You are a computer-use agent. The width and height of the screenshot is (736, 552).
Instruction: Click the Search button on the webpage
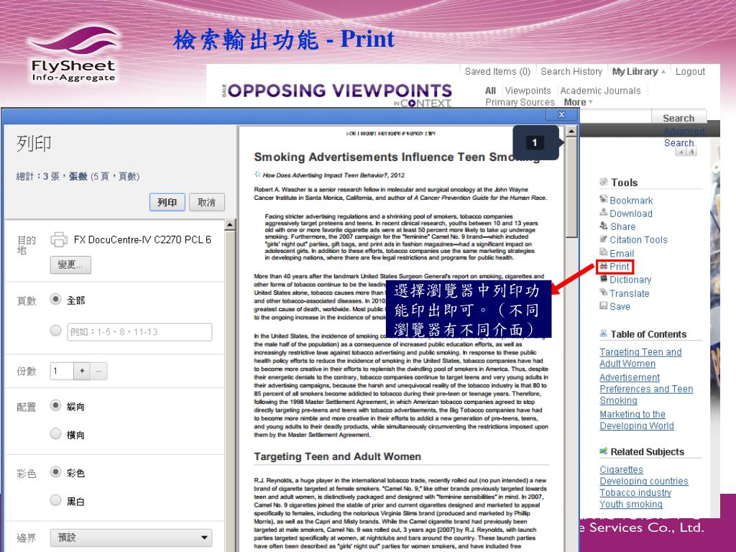tap(678, 118)
